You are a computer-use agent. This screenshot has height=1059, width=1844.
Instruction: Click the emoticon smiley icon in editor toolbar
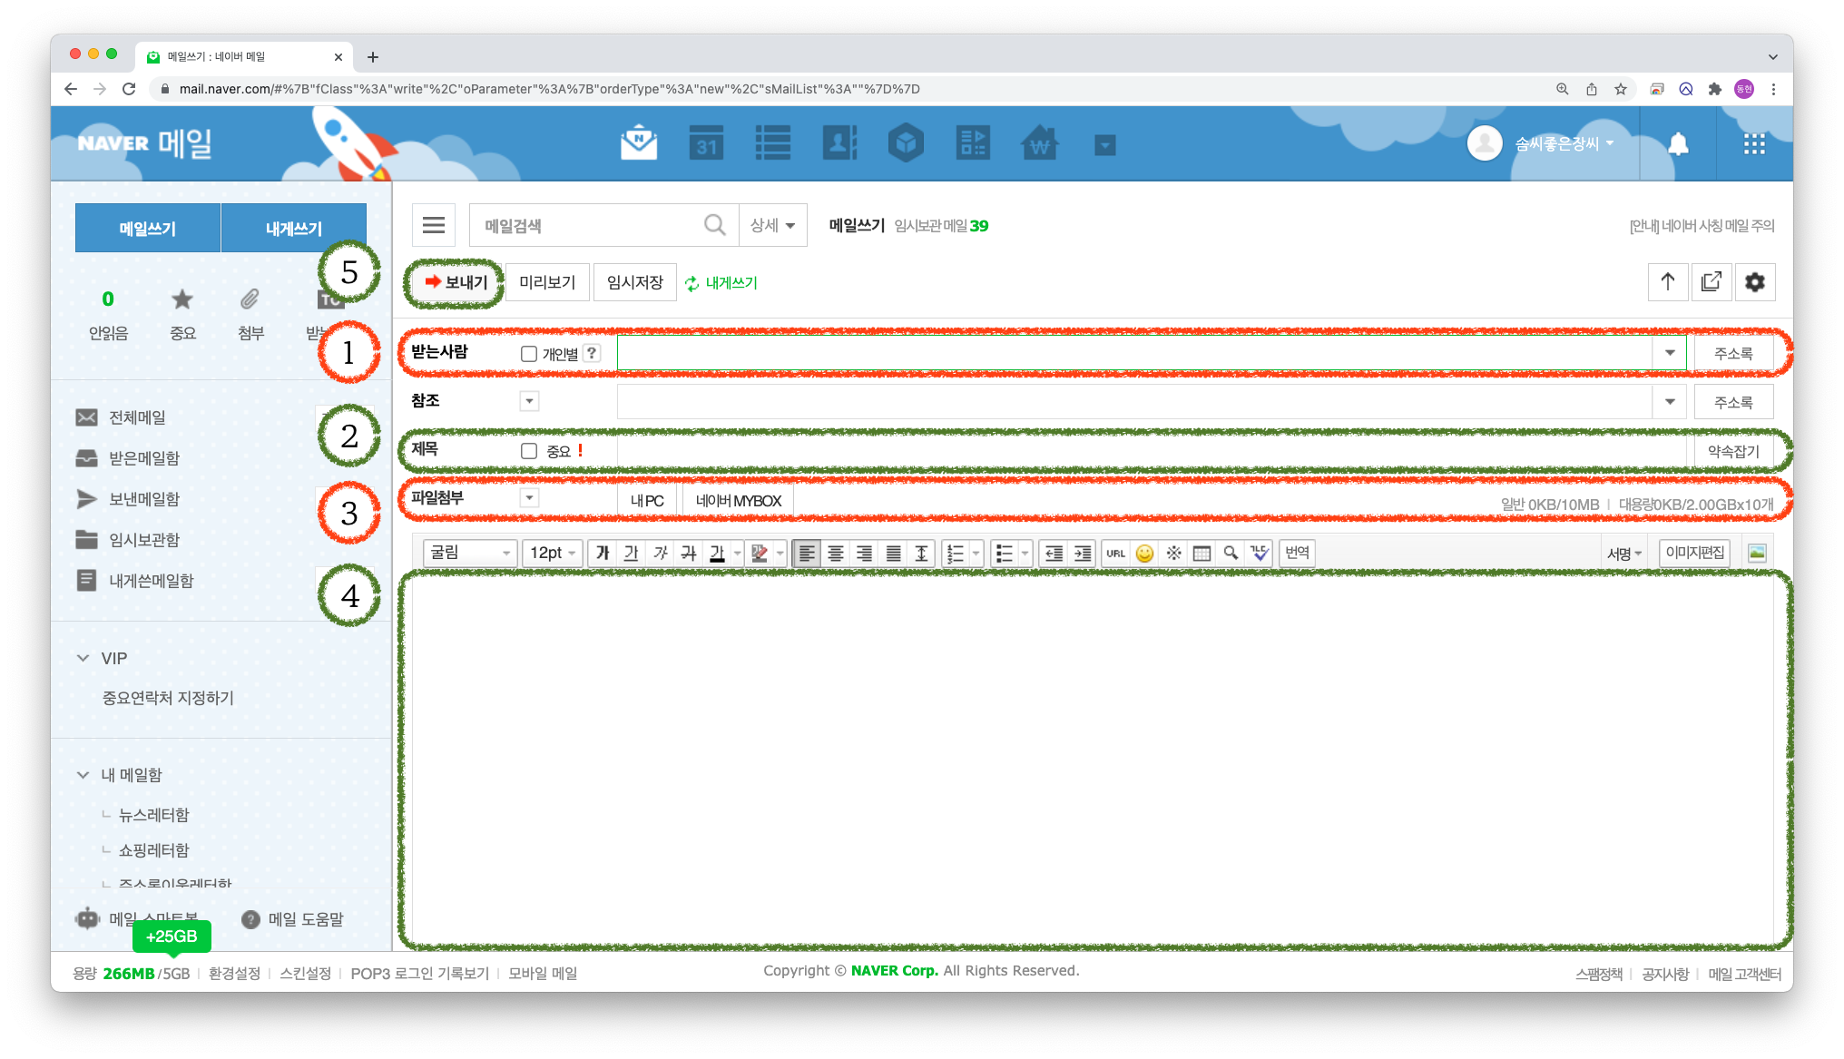point(1144,554)
